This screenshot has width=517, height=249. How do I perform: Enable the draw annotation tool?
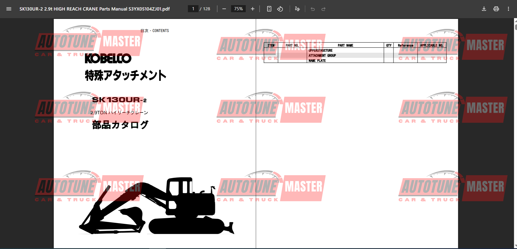pyautogui.click(x=297, y=9)
